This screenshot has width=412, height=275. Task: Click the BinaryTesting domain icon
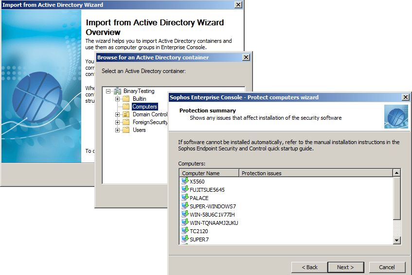pos(117,91)
